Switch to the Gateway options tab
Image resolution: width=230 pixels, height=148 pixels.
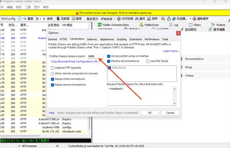(x=92, y=39)
